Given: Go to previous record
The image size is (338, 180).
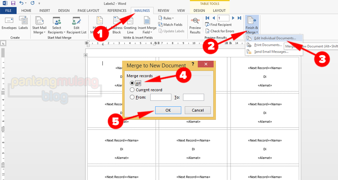Looking at the screenshot, I should [214, 18].
